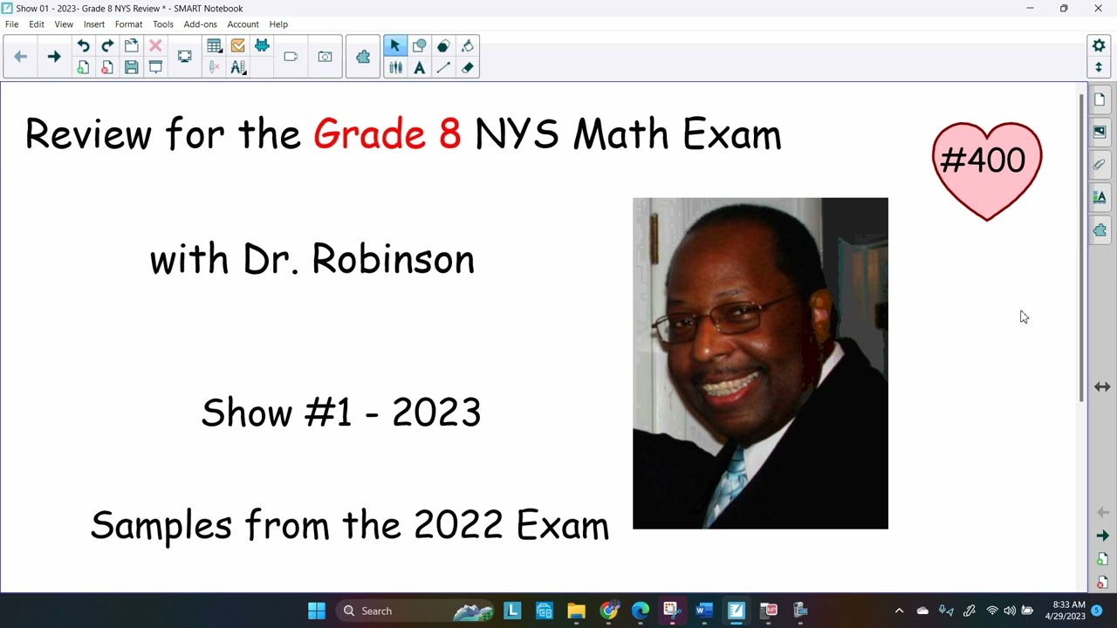Image resolution: width=1117 pixels, height=628 pixels.
Task: Select the Text tool
Action: (x=420, y=67)
